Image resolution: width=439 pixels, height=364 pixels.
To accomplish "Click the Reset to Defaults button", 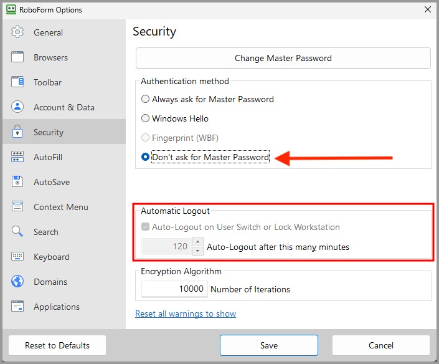I will tap(57, 345).
